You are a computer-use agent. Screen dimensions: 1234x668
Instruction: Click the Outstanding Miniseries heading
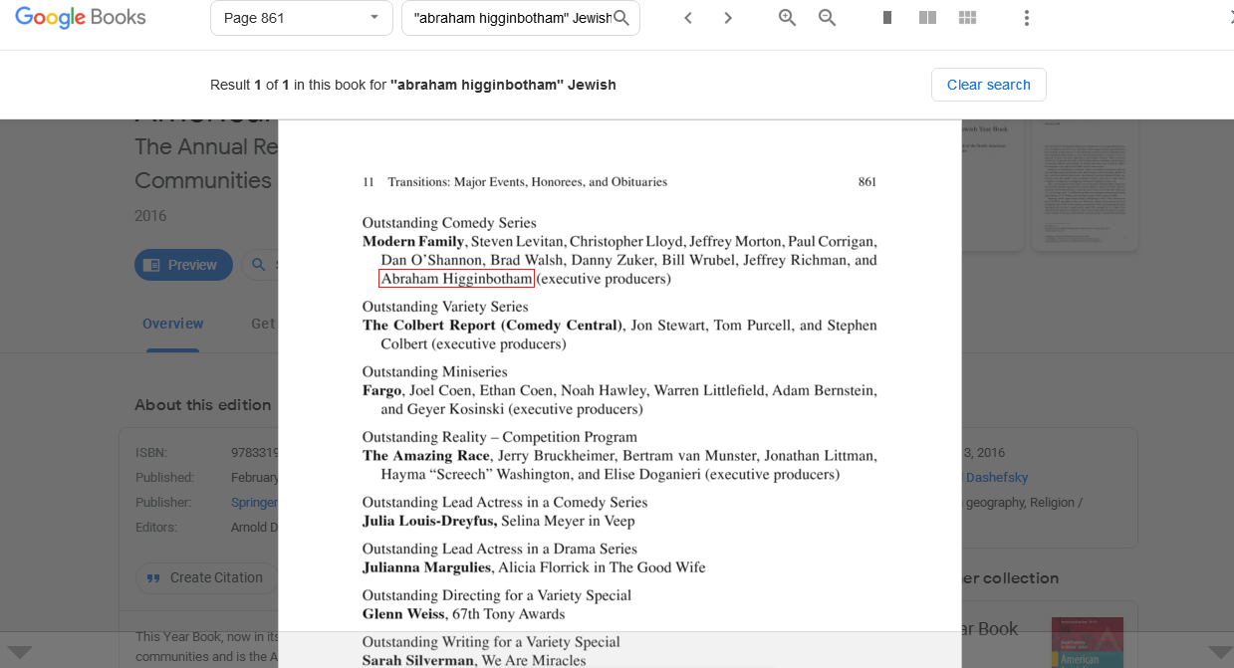click(x=435, y=372)
